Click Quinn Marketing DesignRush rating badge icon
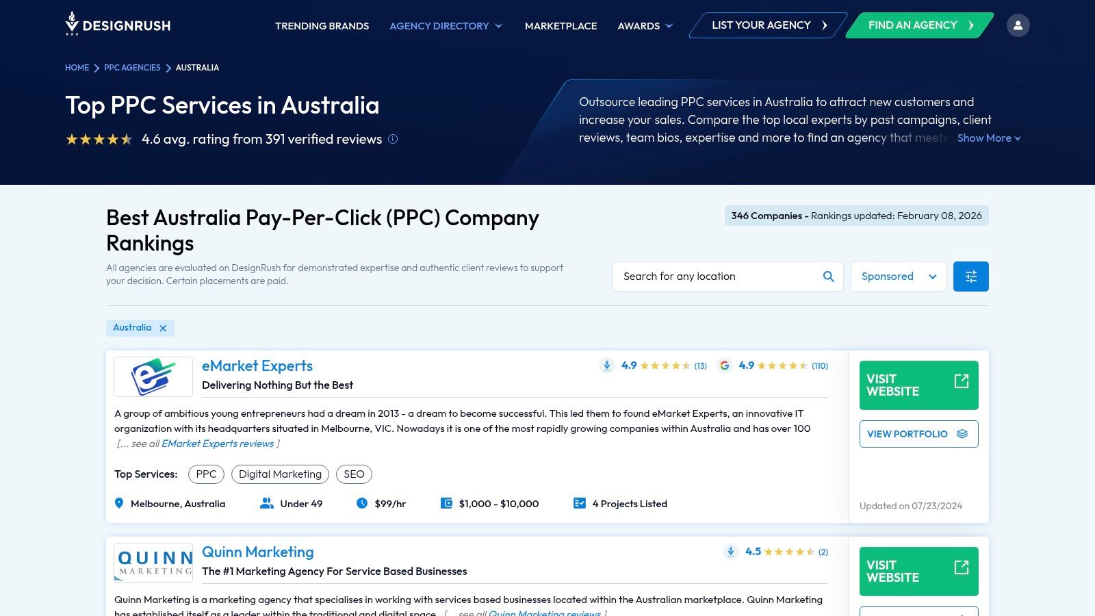The image size is (1095, 616). pos(731,552)
